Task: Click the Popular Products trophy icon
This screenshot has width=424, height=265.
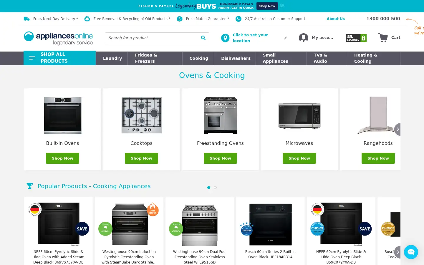Action: click(30, 186)
